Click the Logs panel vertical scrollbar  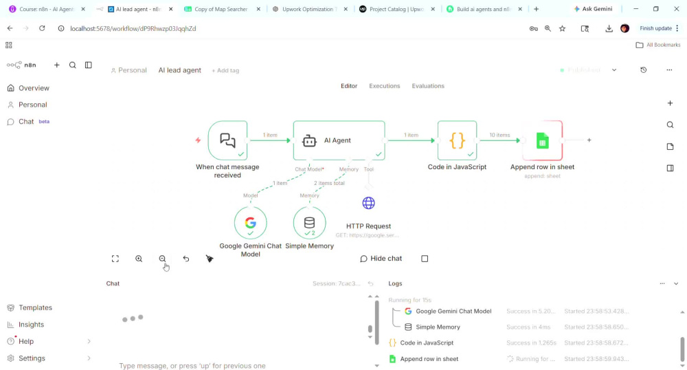click(x=682, y=349)
